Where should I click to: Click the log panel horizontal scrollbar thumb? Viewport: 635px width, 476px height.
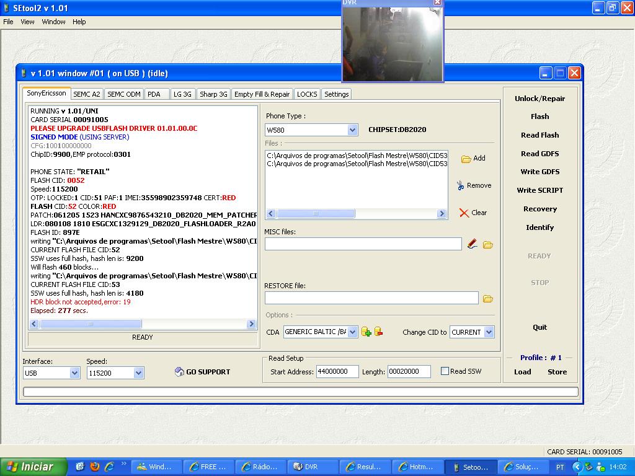click(91, 324)
